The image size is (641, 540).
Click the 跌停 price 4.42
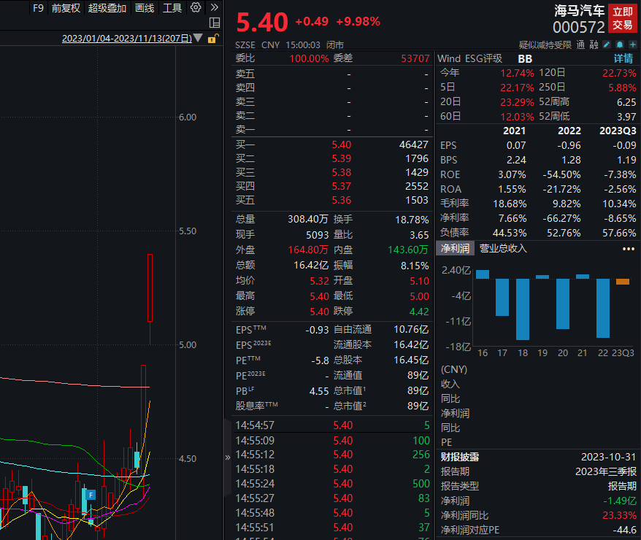(419, 312)
